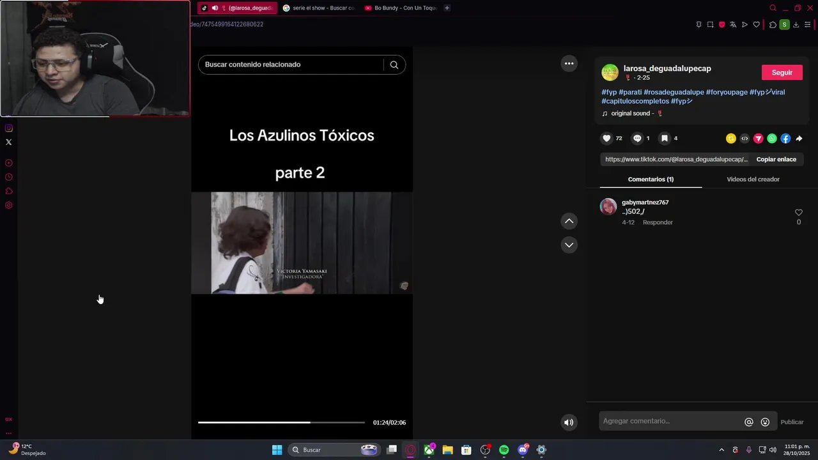The height and width of the screenshot is (460, 818).
Task: Open gabymartnez767 commenter avatar
Action: (608, 207)
